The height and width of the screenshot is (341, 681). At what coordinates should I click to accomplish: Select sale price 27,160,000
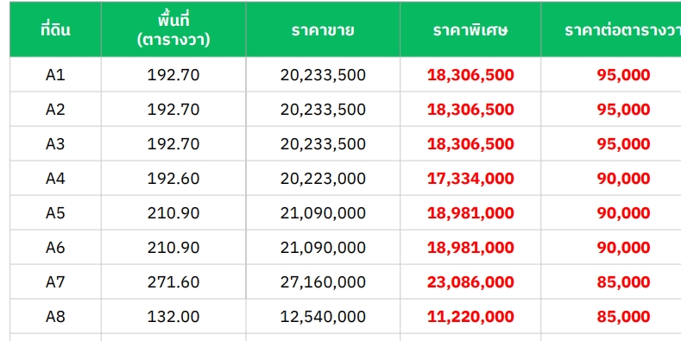click(x=323, y=282)
